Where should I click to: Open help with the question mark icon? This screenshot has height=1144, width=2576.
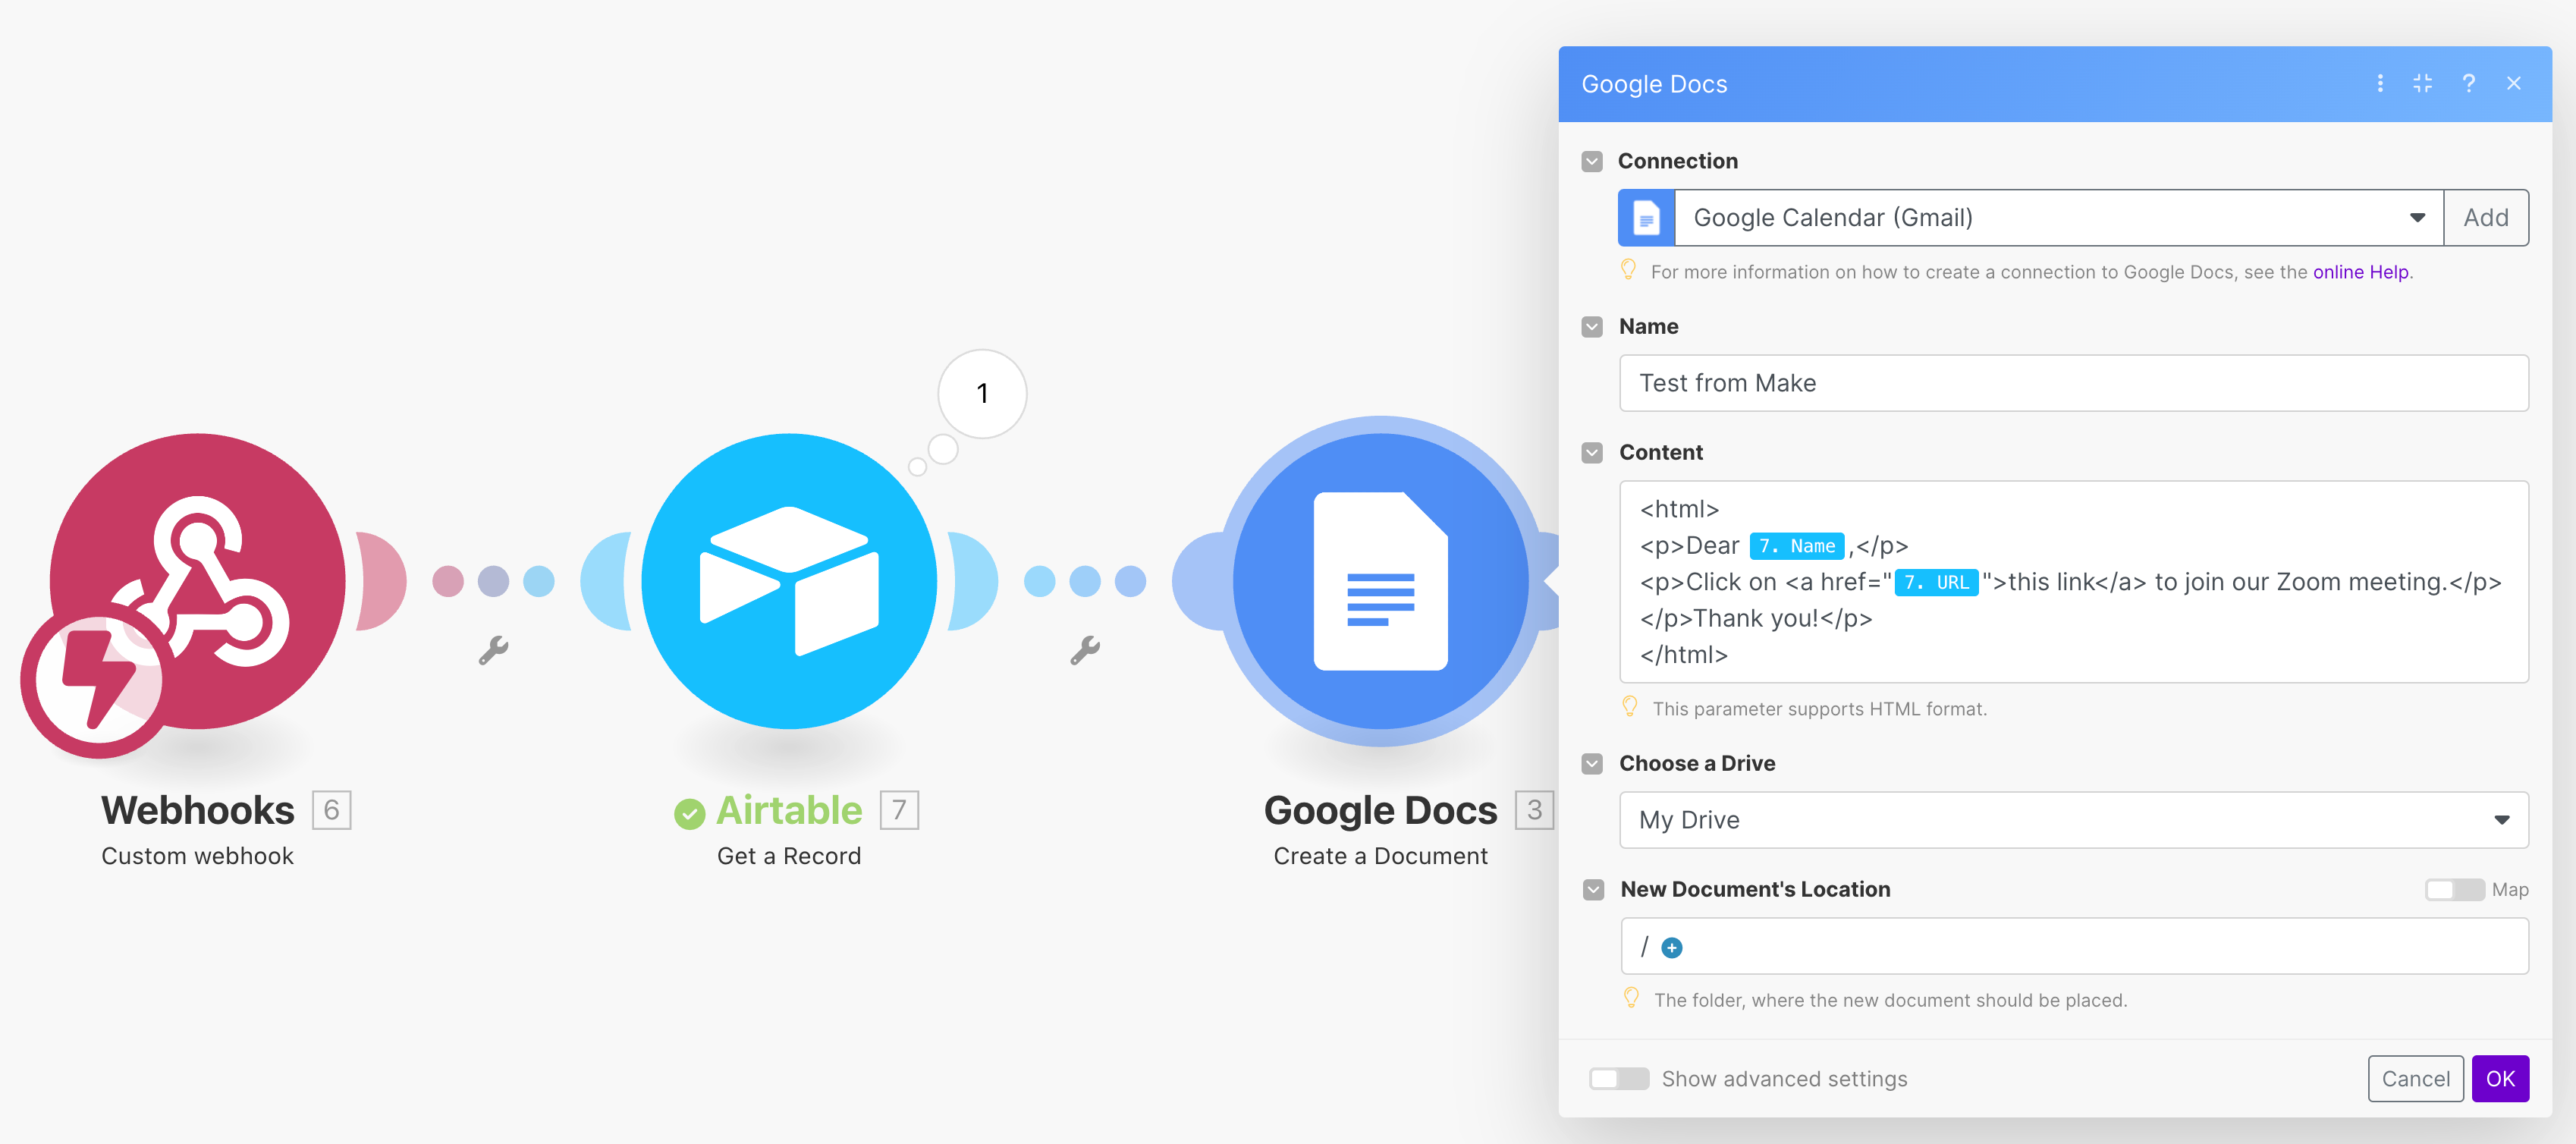click(2468, 83)
